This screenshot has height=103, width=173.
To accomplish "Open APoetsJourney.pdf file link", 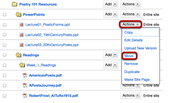I will 45,86.
